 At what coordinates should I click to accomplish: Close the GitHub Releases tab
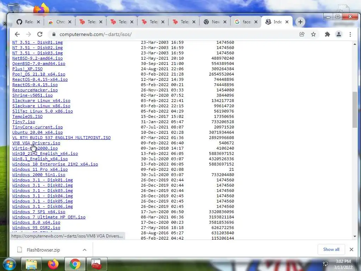pos(38,22)
